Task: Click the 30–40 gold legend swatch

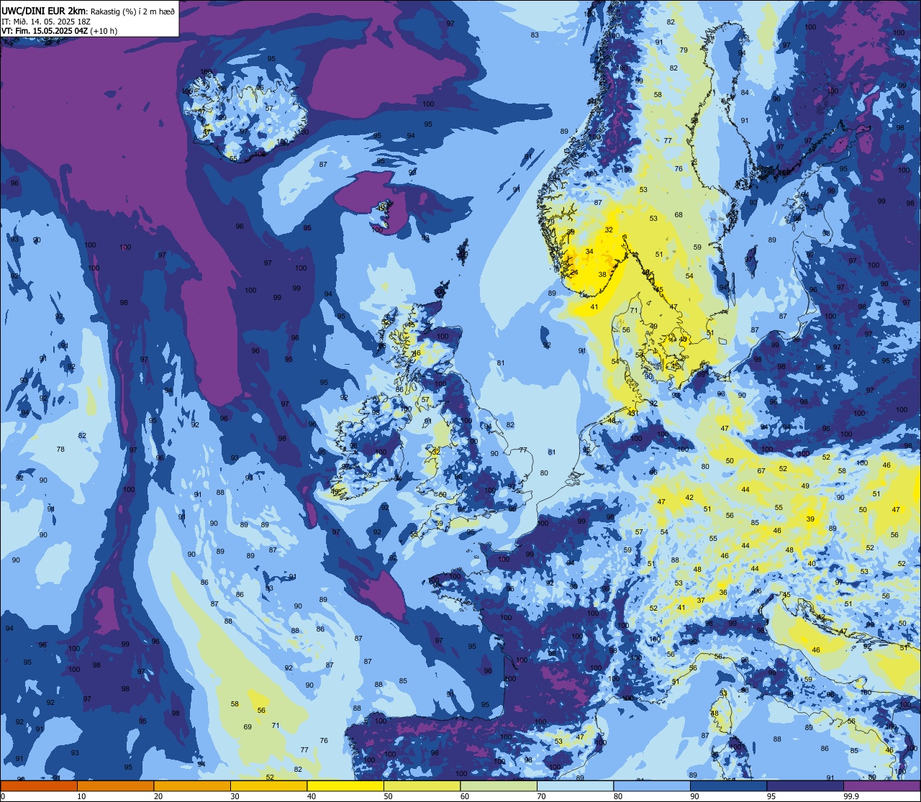Action: 268,785
